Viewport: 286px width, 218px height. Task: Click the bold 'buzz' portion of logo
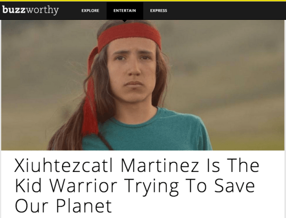14,10
